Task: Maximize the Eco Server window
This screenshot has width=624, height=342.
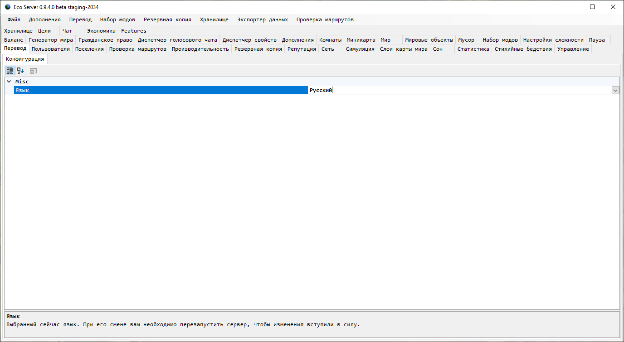Action: (592, 7)
